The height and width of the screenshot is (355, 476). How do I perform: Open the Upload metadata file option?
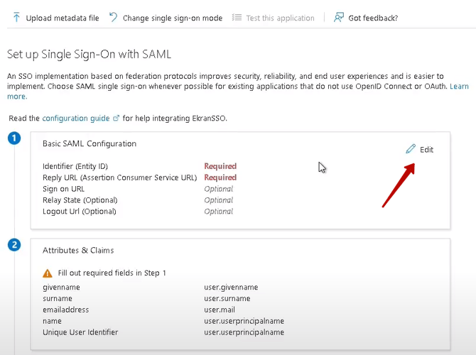(63, 18)
